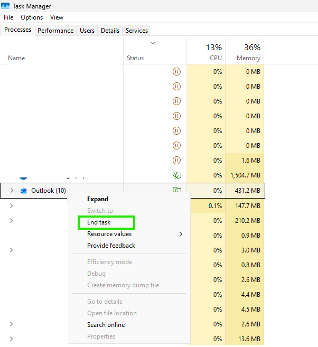This screenshot has width=318, height=347.
Task: Expand the process row using 210.2 MB
Action: tap(11, 221)
